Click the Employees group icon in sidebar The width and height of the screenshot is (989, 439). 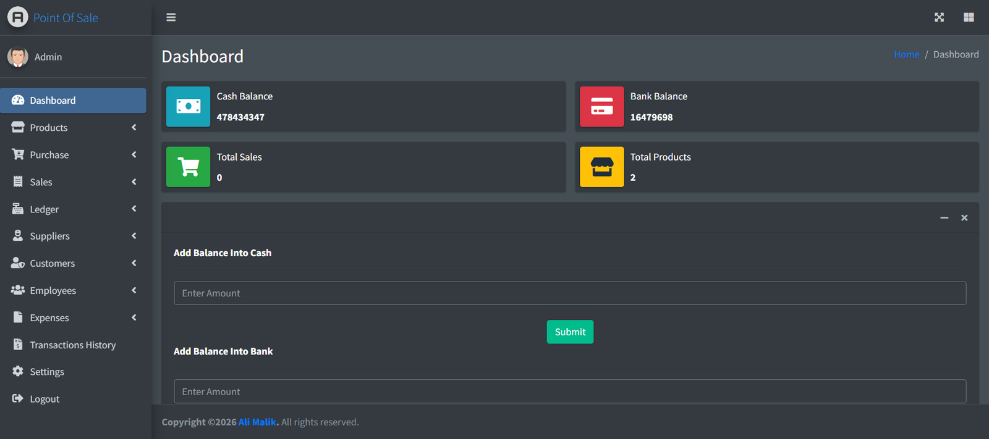pos(18,290)
